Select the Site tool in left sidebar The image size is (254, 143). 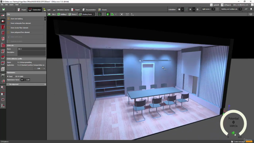pyautogui.click(x=3, y=21)
